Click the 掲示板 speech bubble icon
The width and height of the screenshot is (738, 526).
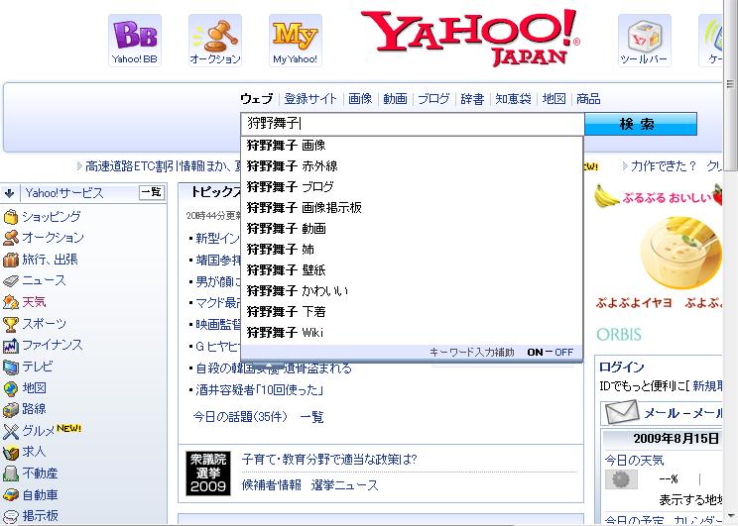tap(10, 516)
